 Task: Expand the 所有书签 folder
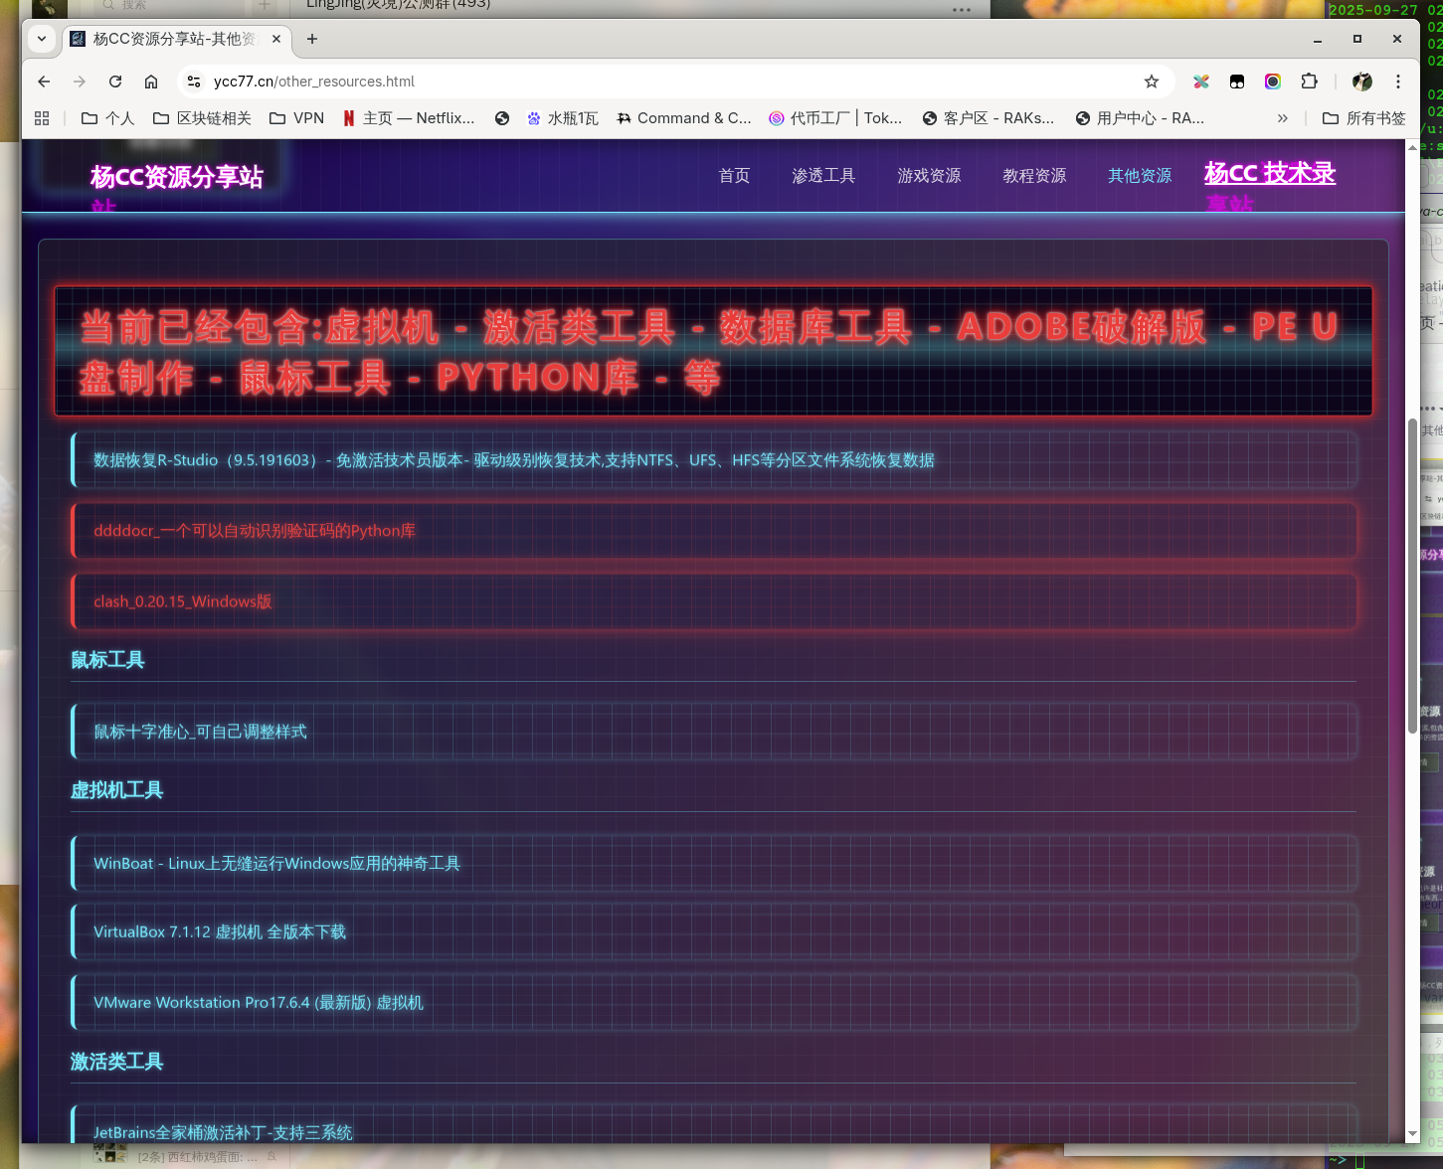1364,118
